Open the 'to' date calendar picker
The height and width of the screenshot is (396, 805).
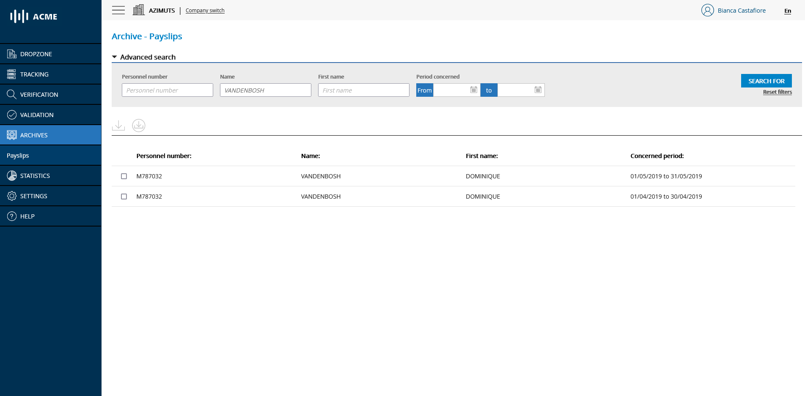pos(538,90)
